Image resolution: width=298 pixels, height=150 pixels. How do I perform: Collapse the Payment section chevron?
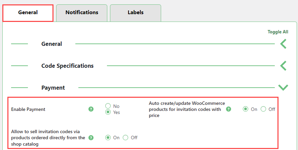pyautogui.click(x=283, y=88)
